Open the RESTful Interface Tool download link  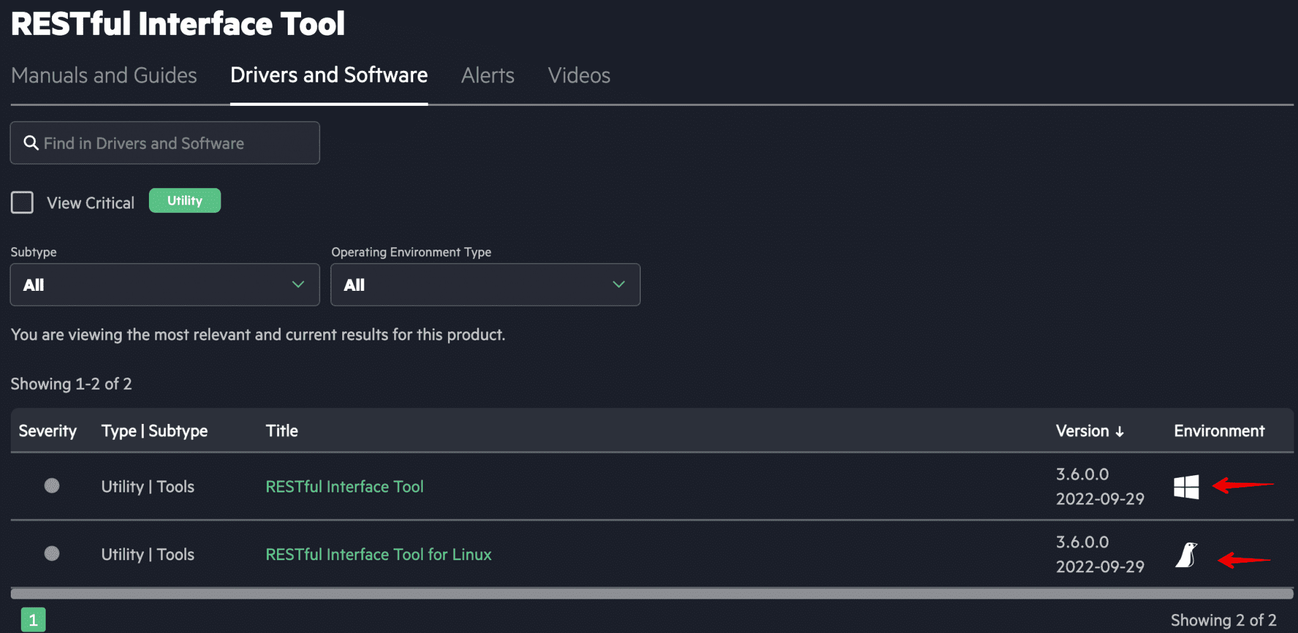click(x=344, y=487)
